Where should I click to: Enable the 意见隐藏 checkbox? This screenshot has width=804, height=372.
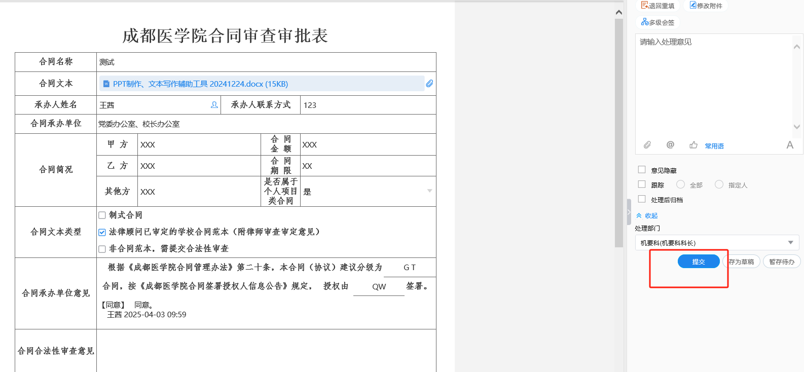coord(642,170)
